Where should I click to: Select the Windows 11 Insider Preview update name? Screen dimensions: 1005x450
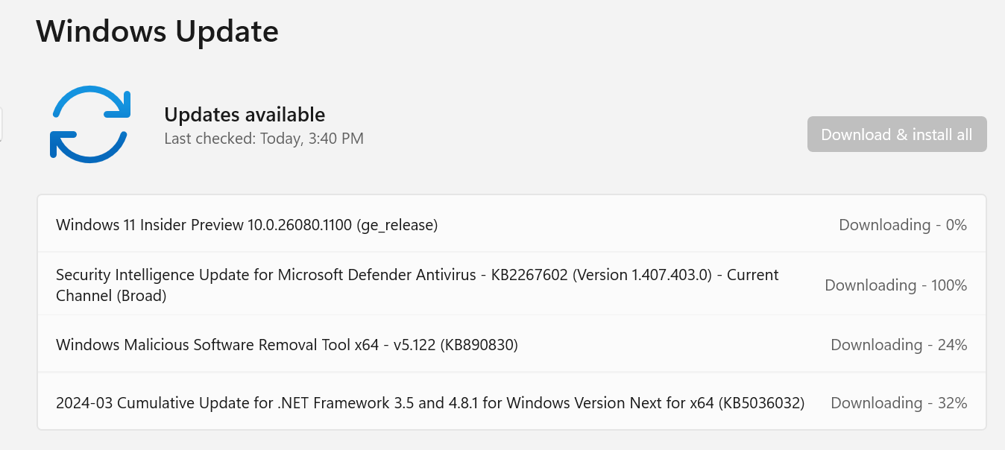246,224
